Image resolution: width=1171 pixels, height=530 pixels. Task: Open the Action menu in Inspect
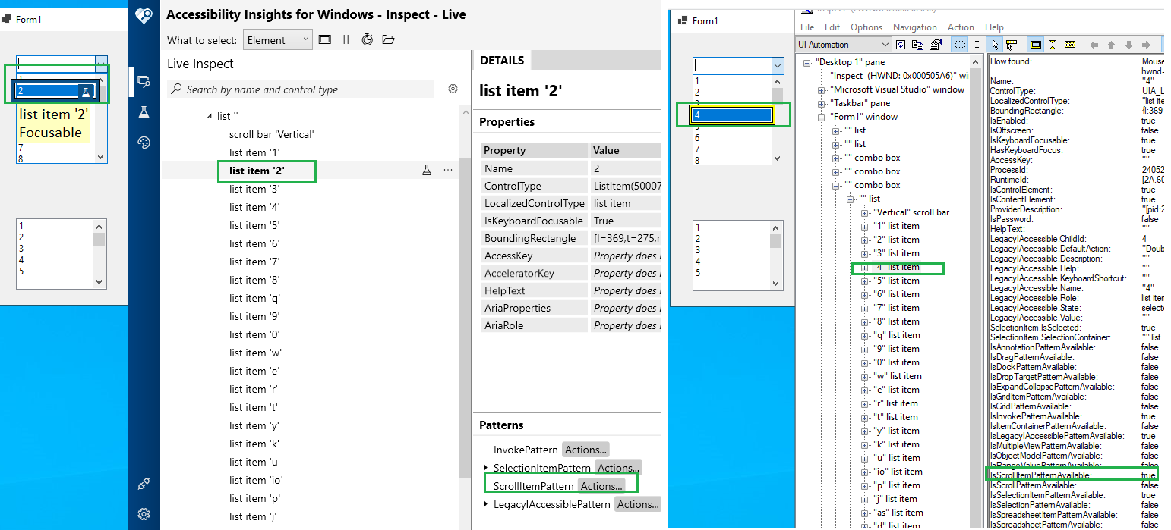(961, 27)
